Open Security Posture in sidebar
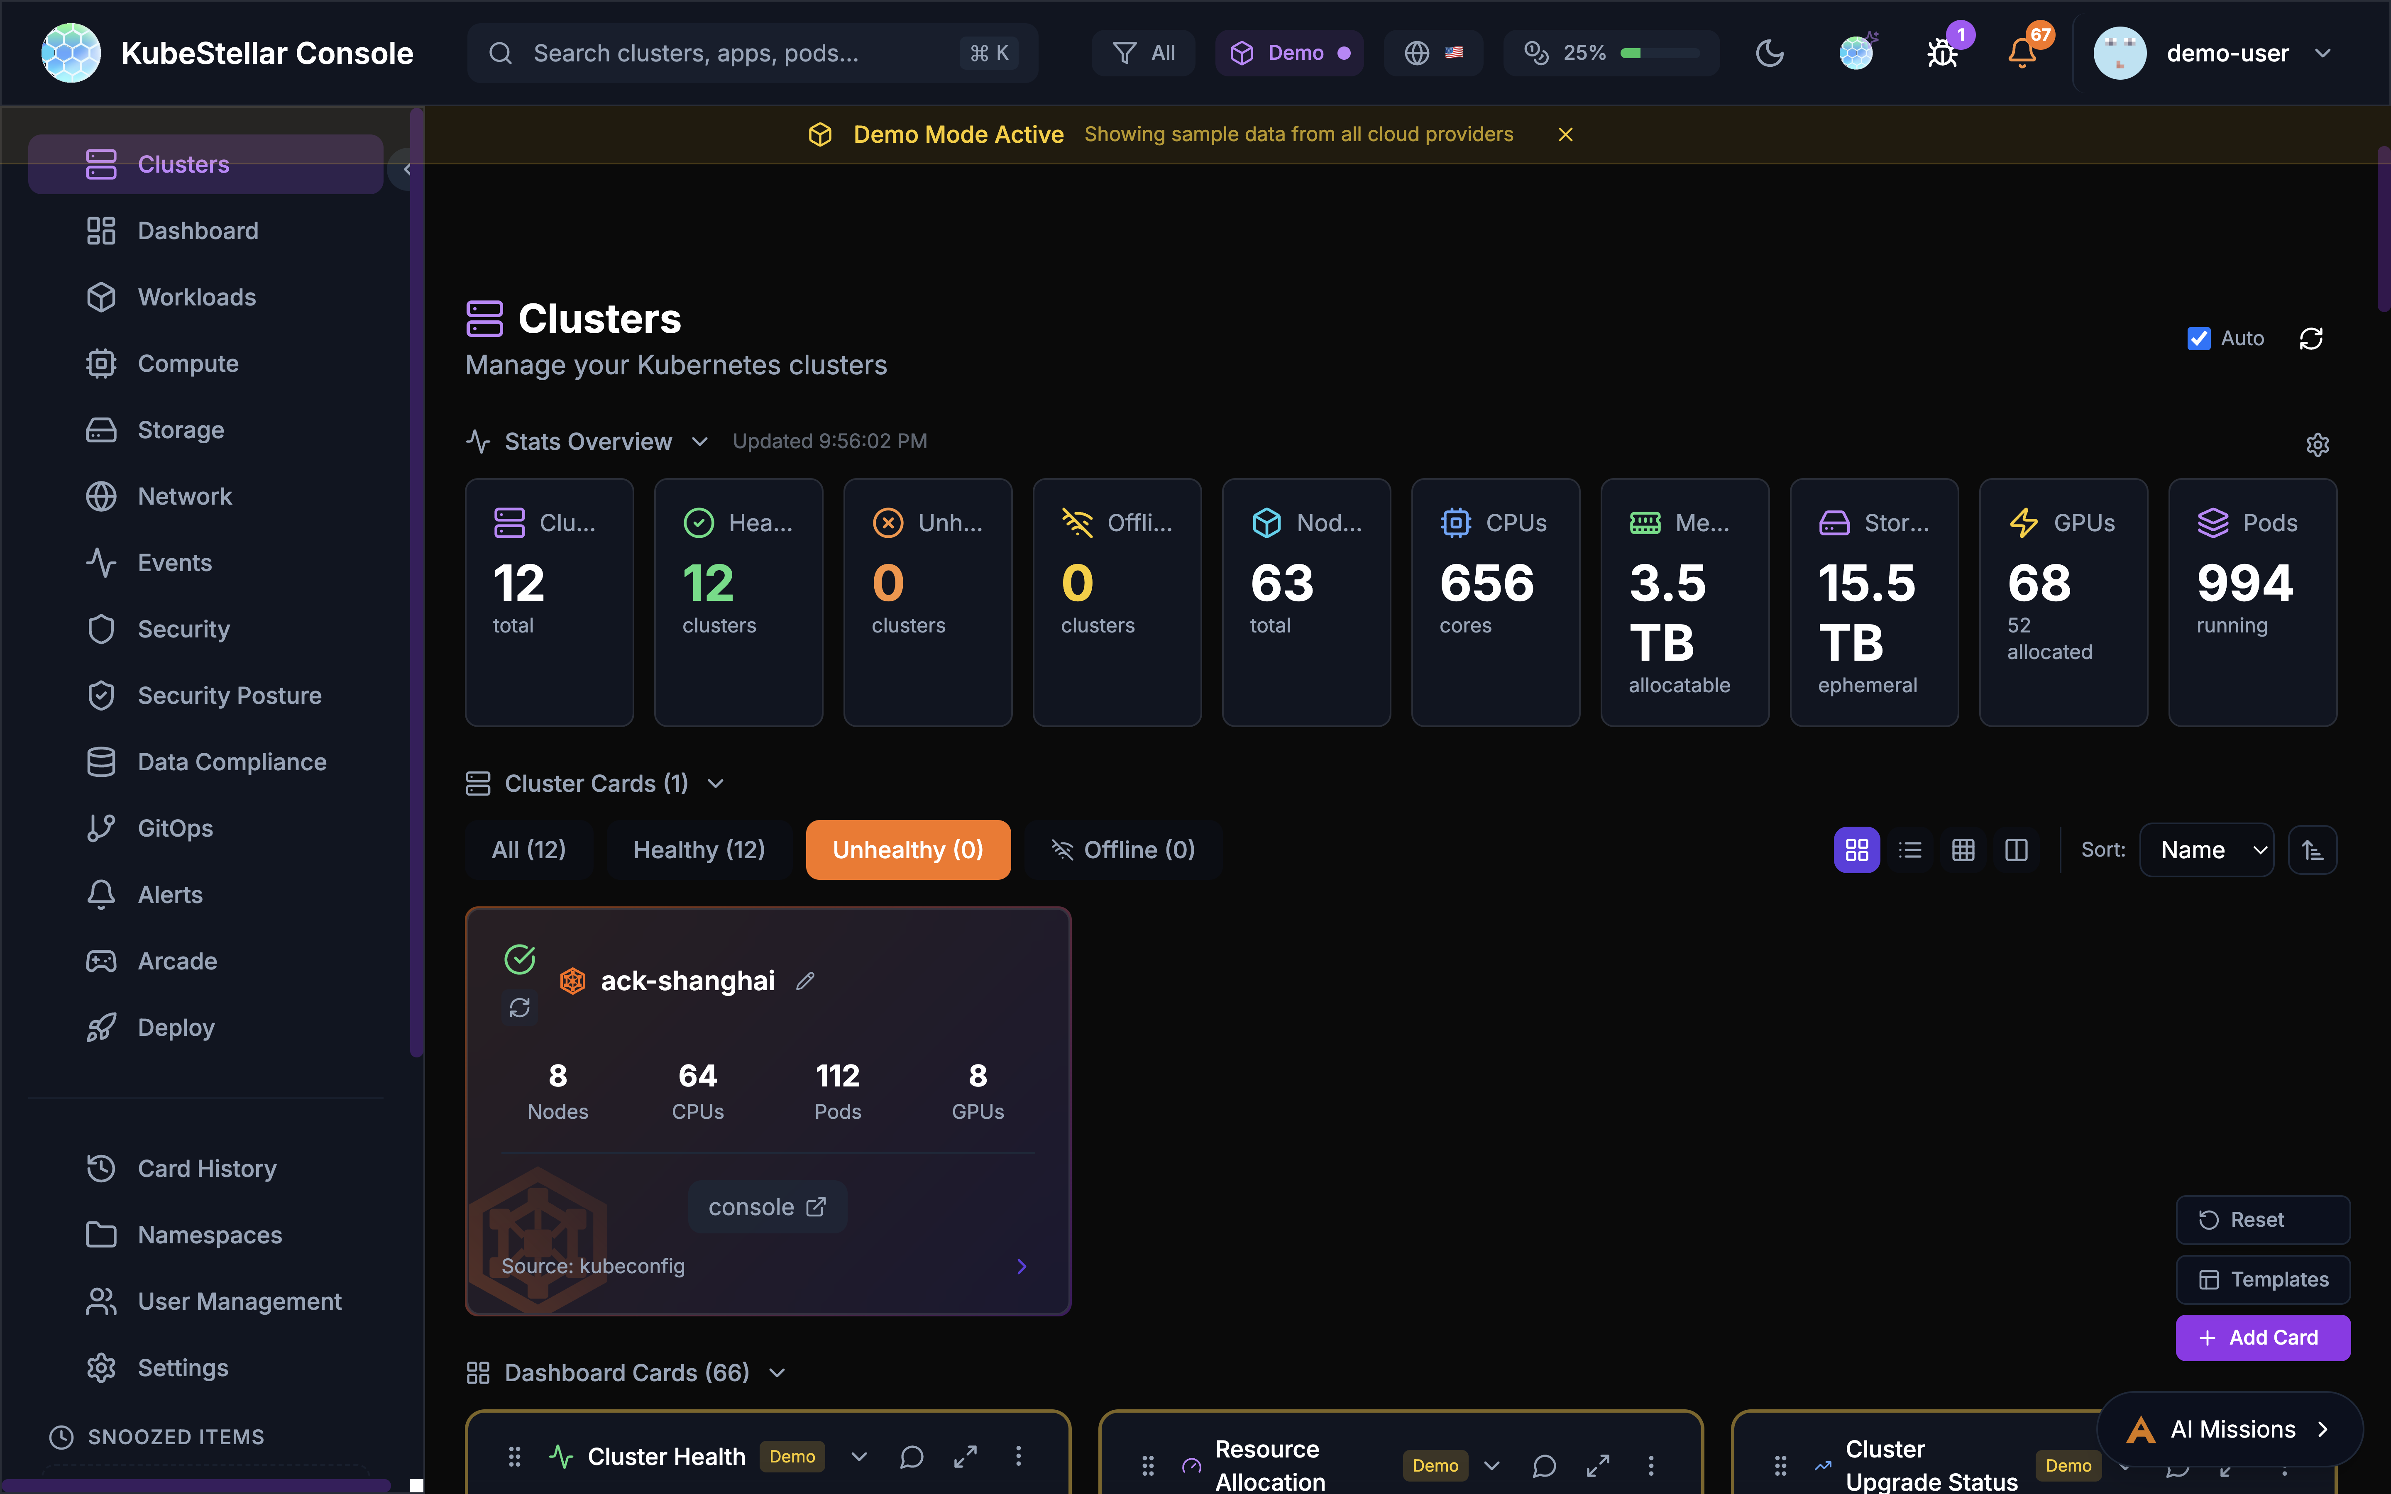This screenshot has height=1494, width=2391. 229,696
